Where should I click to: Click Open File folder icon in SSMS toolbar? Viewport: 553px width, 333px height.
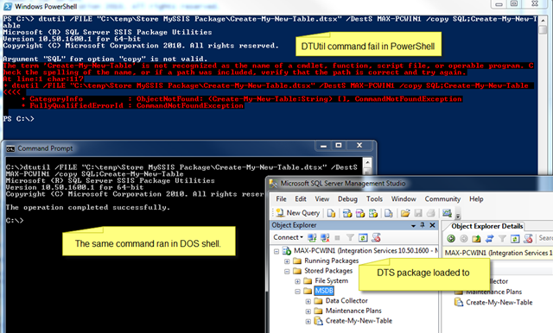[405, 213]
